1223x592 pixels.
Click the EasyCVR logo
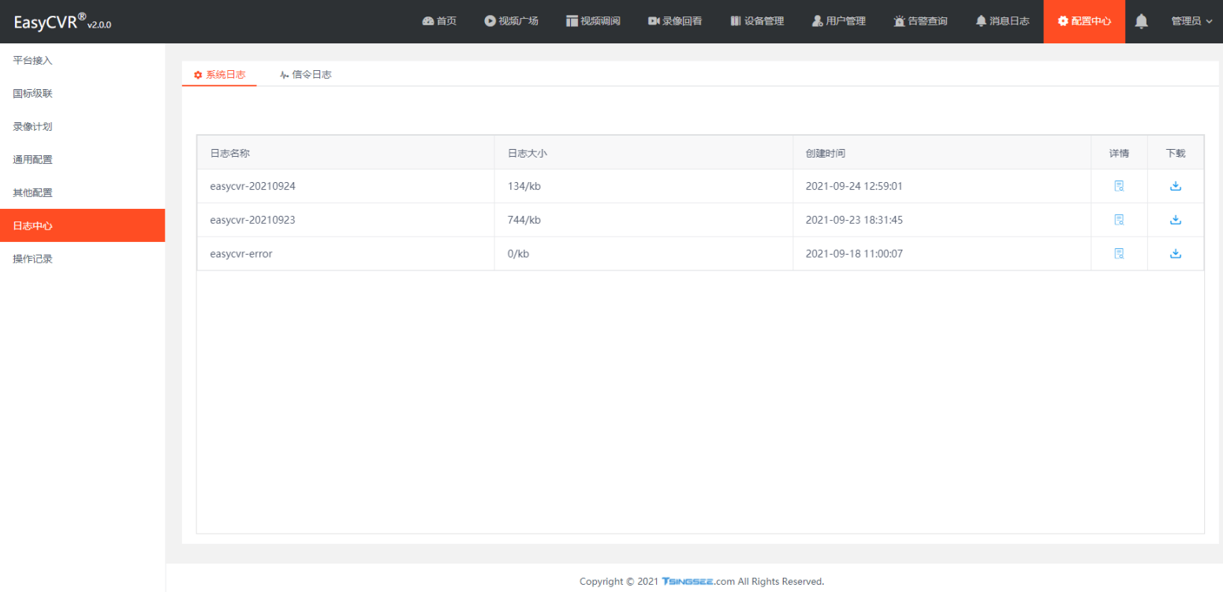coord(62,22)
